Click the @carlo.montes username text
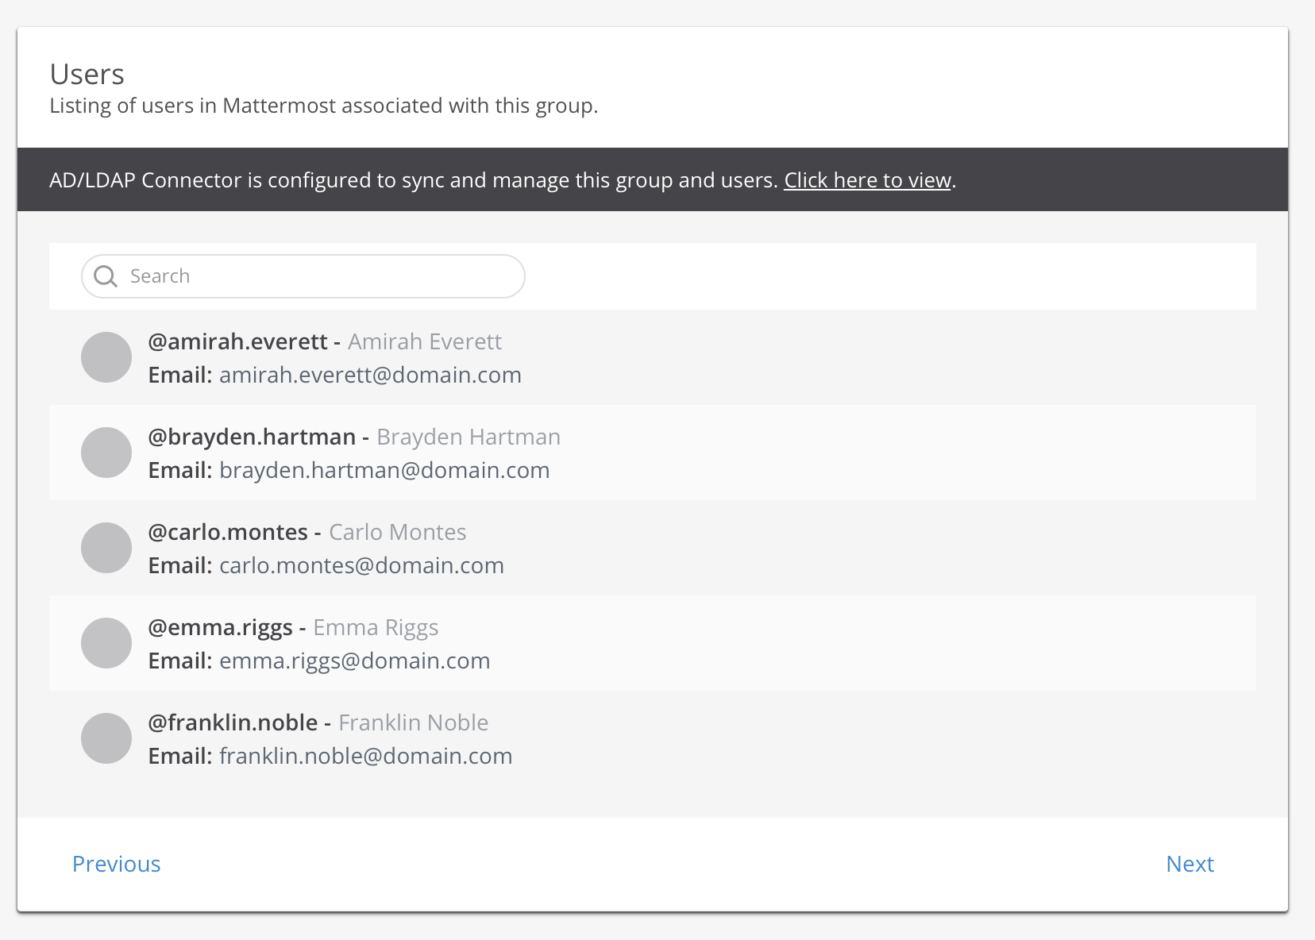1315x940 pixels. pyautogui.click(x=228, y=532)
